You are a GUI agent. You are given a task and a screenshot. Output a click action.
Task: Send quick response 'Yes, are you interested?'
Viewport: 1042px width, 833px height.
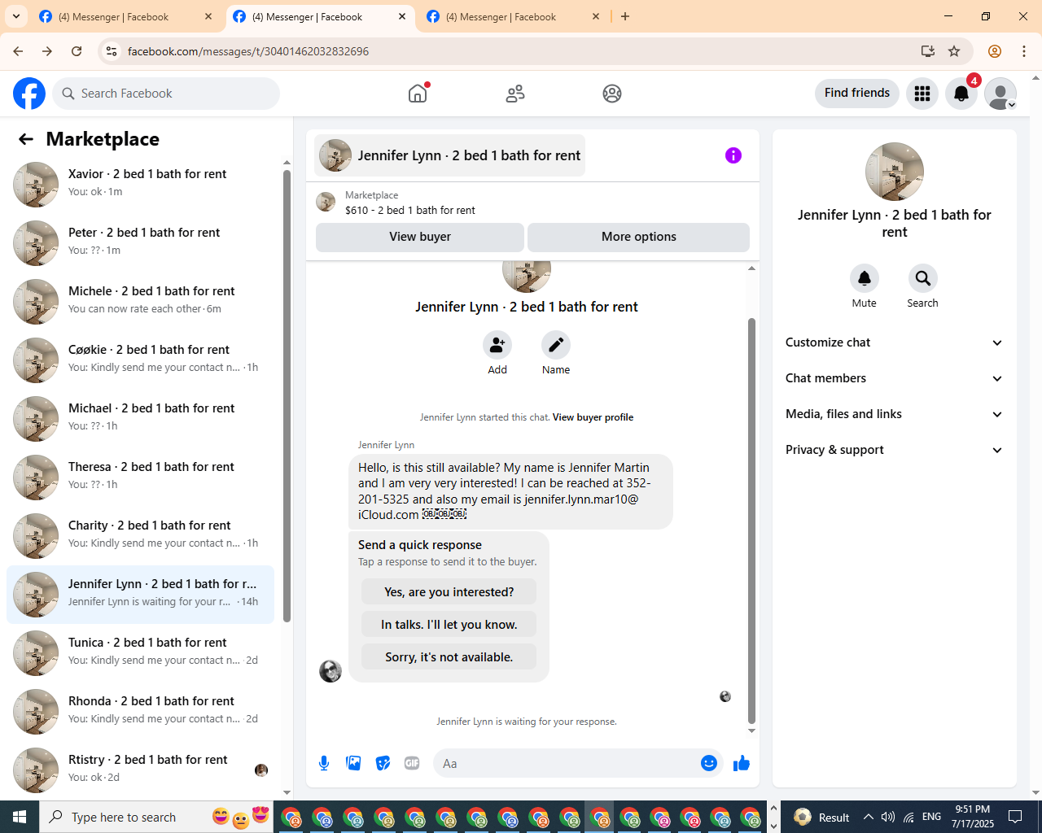449,592
